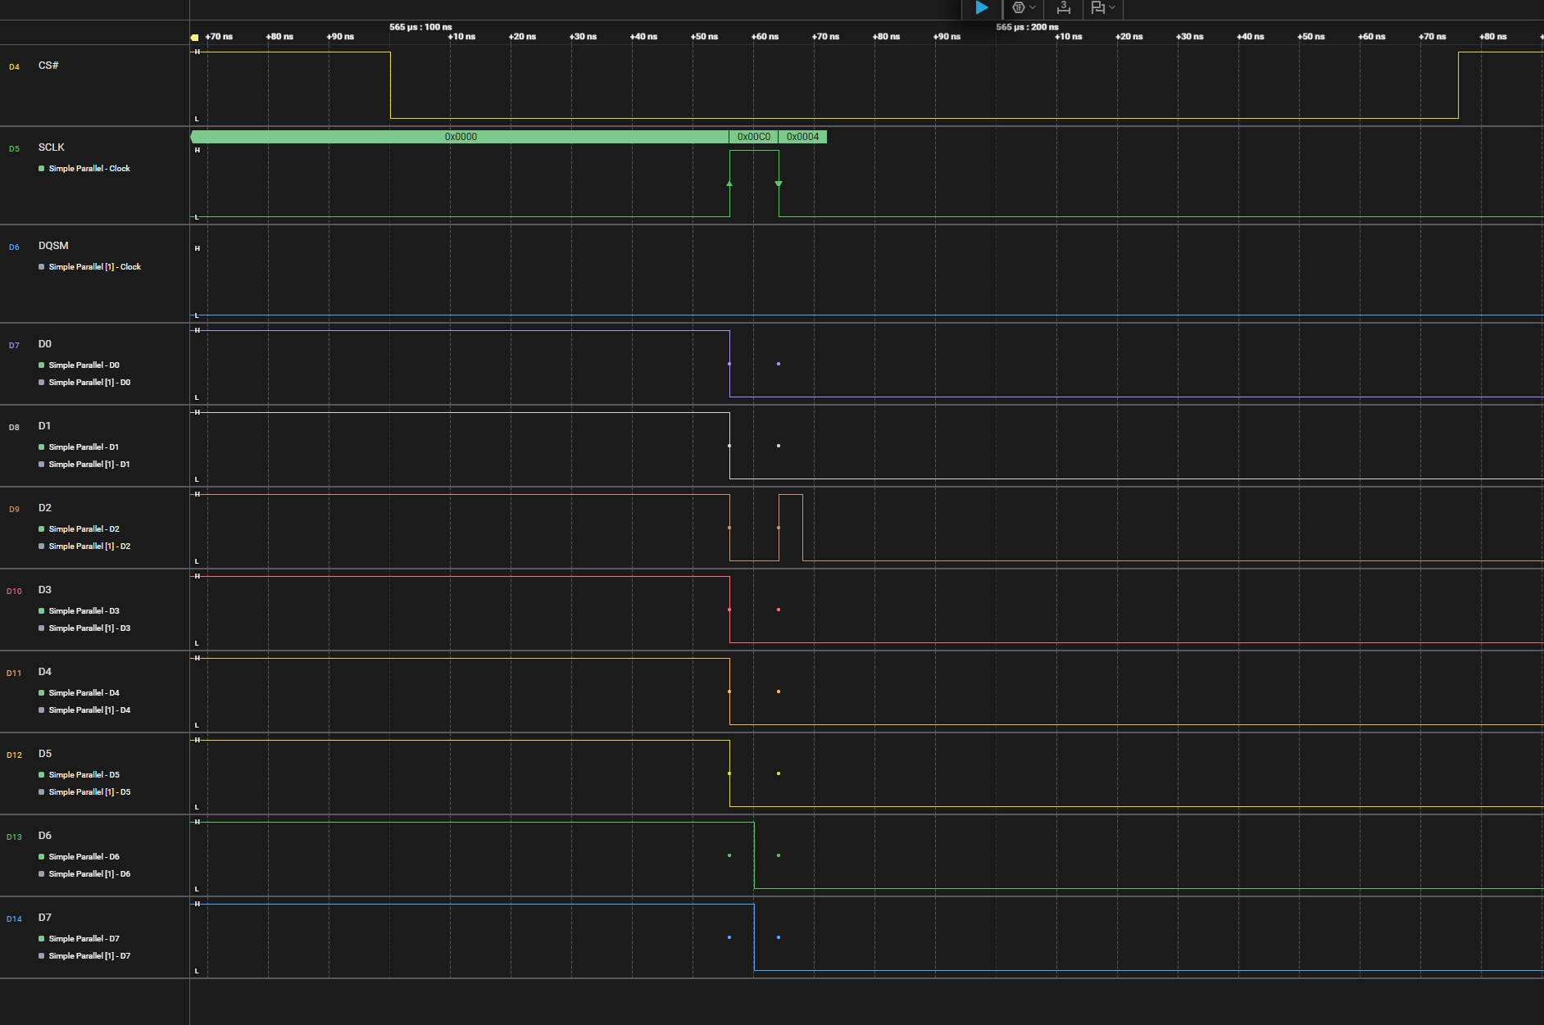Click the D8 channel id beside D1
The image size is (1544, 1025).
tap(14, 428)
